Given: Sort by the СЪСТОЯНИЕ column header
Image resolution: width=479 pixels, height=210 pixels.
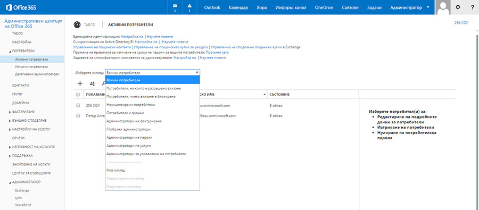Looking at the screenshot, I should [279, 95].
